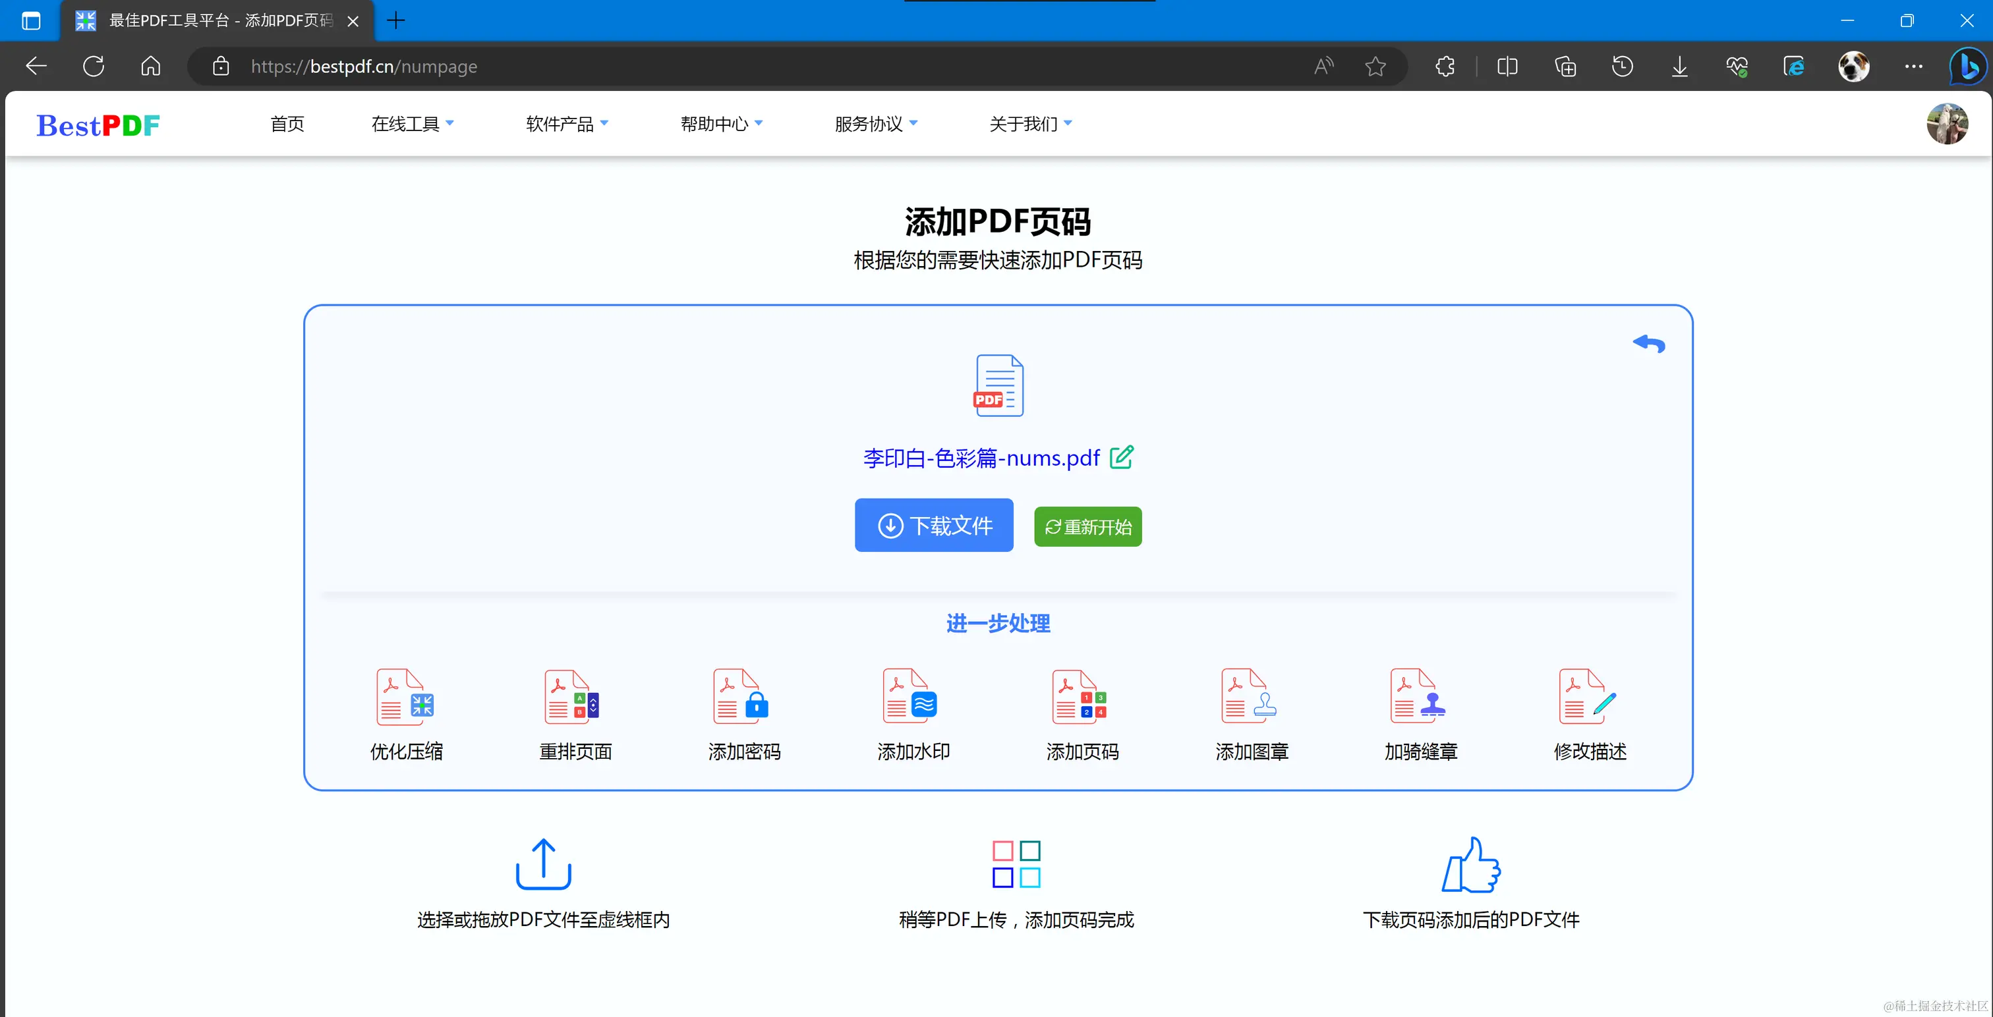
Task: Open the 帮助中心 dropdown
Action: 721,124
